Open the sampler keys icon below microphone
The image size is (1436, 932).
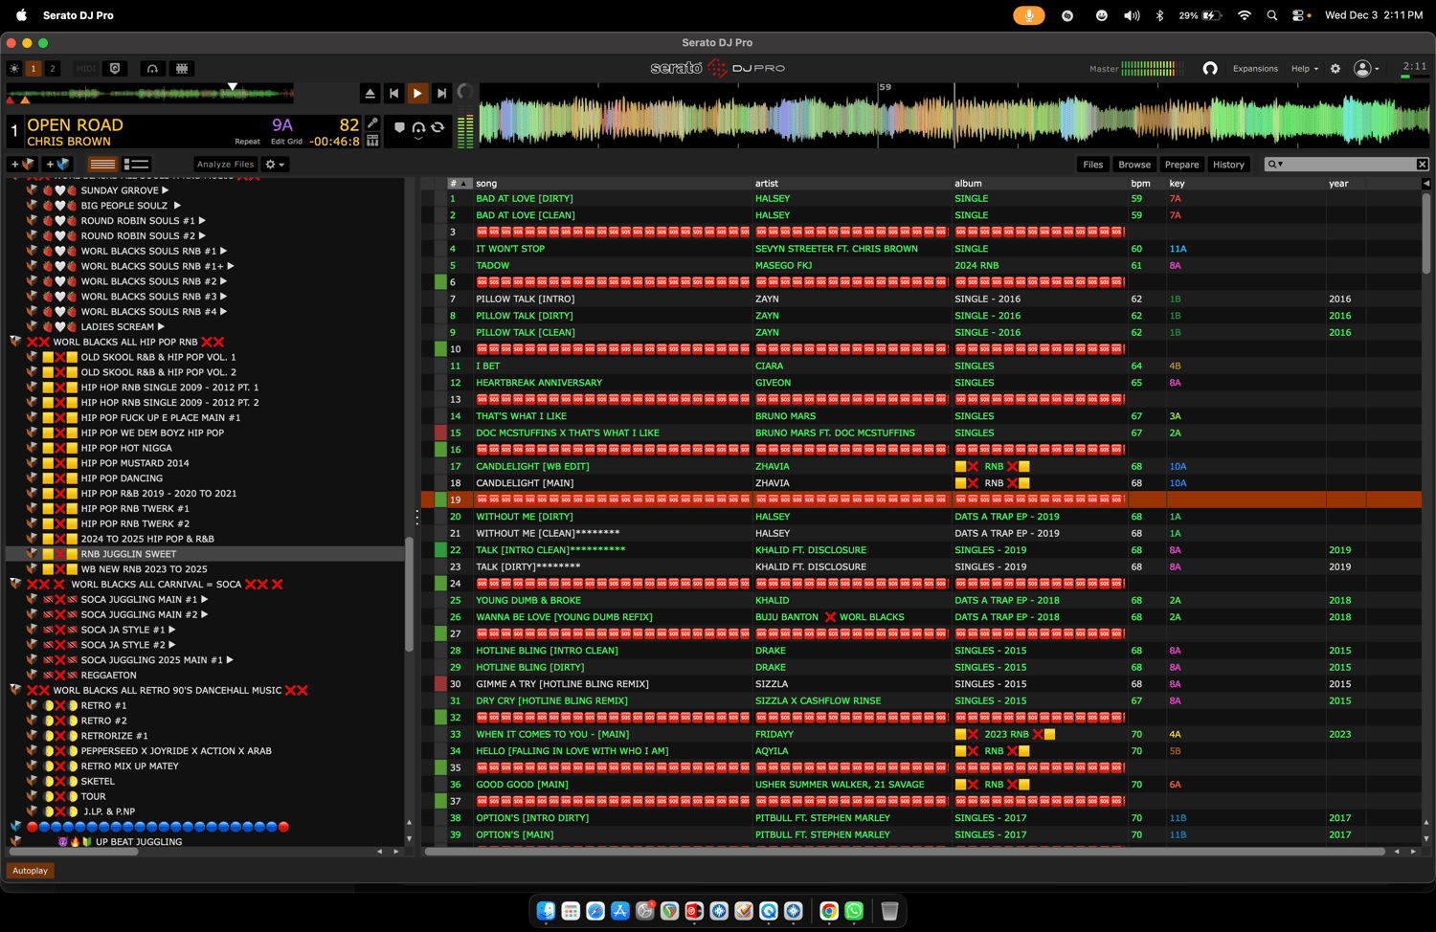(x=372, y=141)
